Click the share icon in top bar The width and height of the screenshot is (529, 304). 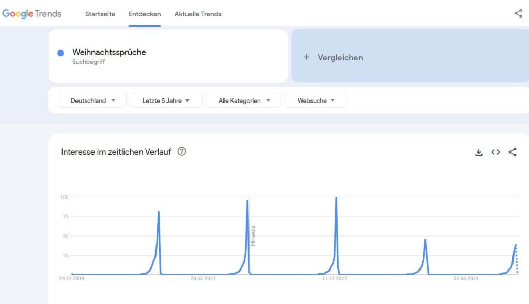tap(518, 14)
